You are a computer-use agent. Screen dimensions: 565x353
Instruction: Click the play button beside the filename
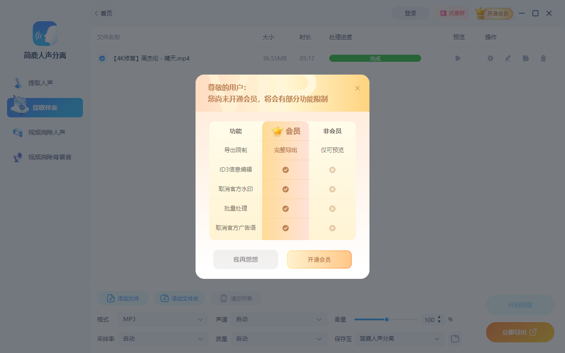(x=102, y=58)
